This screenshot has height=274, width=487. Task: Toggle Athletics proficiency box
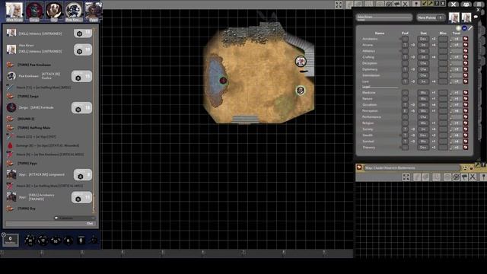pyautogui.click(x=405, y=51)
